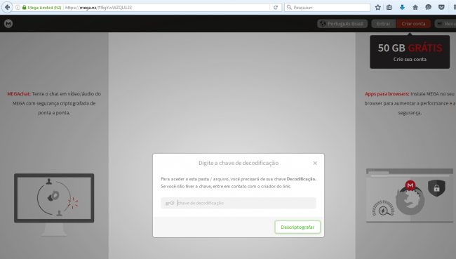
Task: Click the Crie sua conta link
Action: [x=410, y=60]
